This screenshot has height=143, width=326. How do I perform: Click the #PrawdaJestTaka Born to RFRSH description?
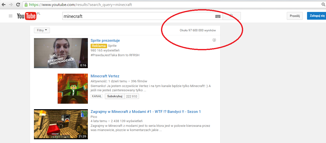tap(115, 55)
